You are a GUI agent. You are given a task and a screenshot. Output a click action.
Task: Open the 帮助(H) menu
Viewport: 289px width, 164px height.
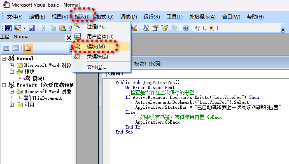255,17
